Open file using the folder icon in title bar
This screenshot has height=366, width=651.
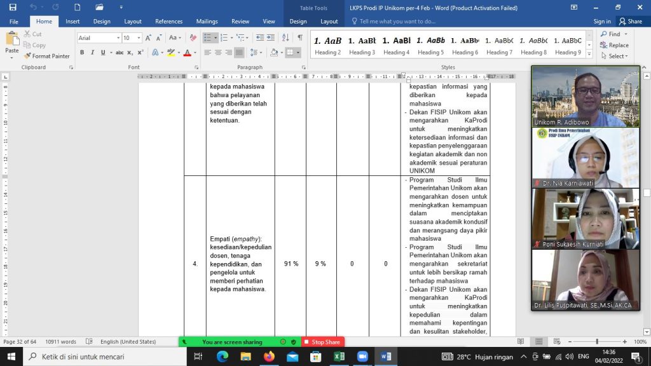pyautogui.click(x=99, y=8)
